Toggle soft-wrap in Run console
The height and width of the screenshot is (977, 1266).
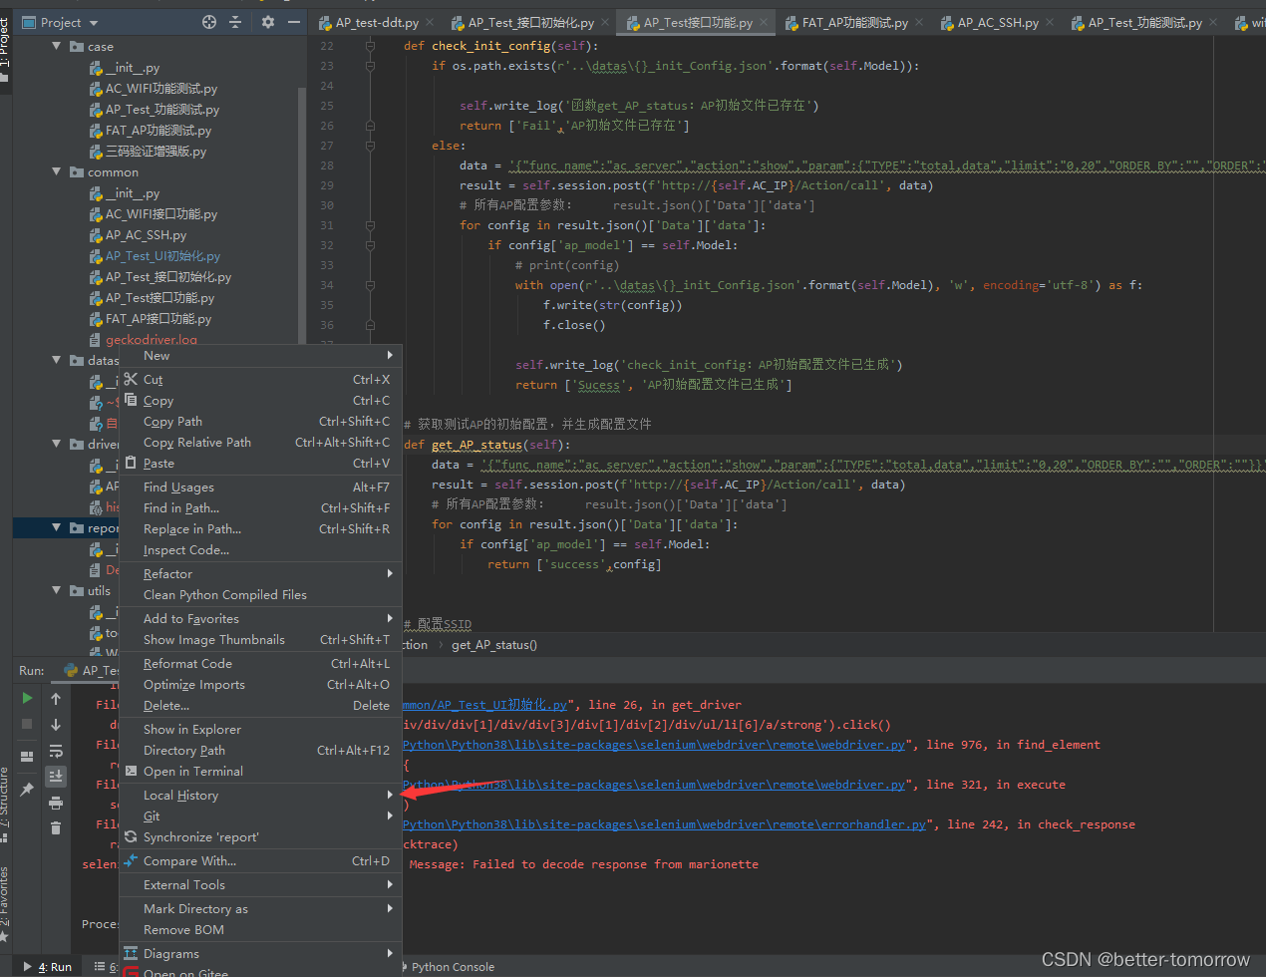(56, 750)
